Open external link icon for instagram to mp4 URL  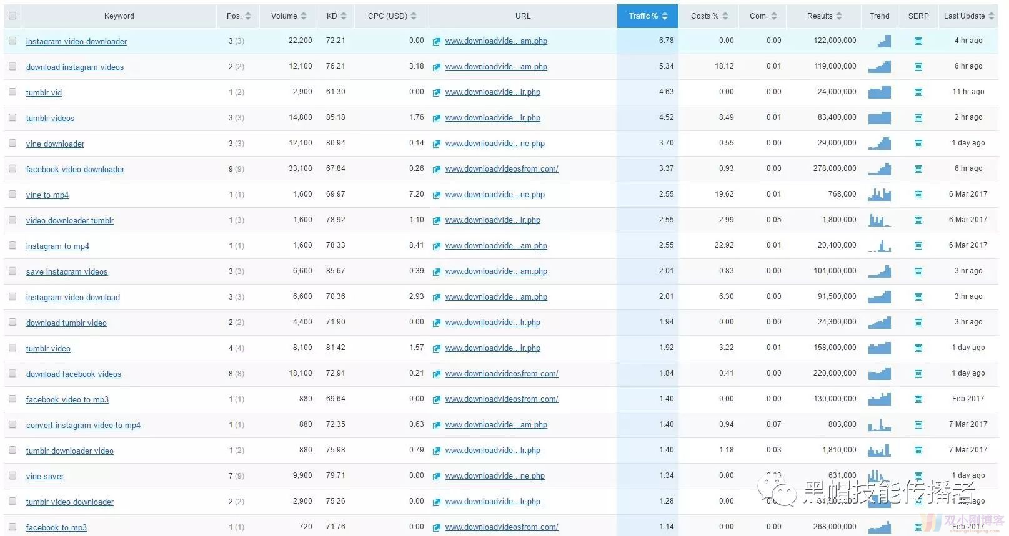click(437, 246)
